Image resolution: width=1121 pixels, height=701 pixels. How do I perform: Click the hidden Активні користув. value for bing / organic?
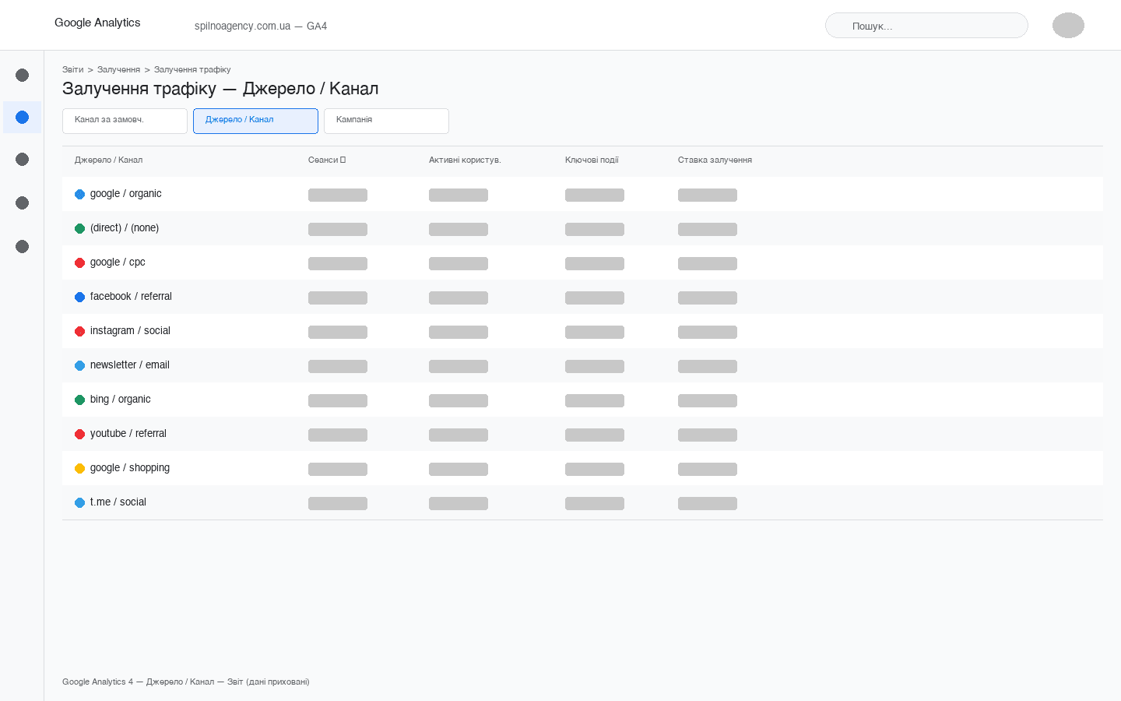pyautogui.click(x=459, y=401)
